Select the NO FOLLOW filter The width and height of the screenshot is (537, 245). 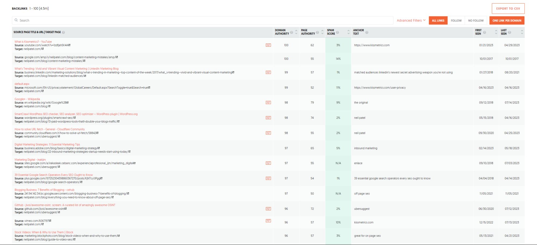click(x=476, y=20)
